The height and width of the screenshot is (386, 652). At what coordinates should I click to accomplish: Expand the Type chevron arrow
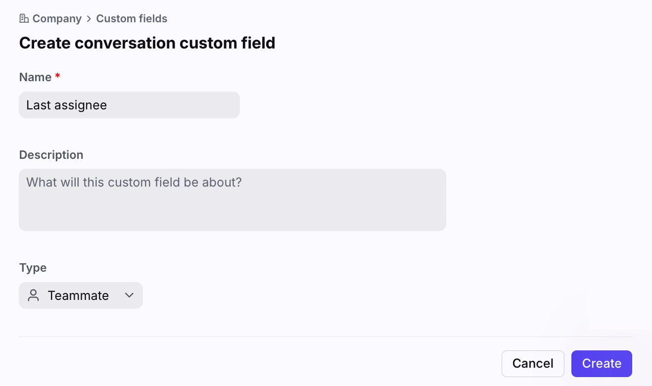pyautogui.click(x=129, y=295)
